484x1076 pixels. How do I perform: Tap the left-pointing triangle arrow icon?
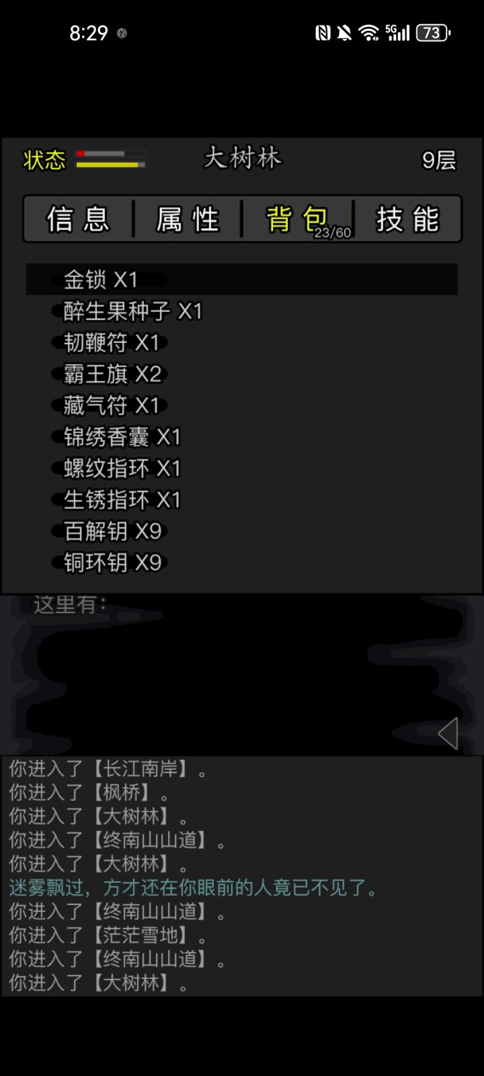point(448,733)
